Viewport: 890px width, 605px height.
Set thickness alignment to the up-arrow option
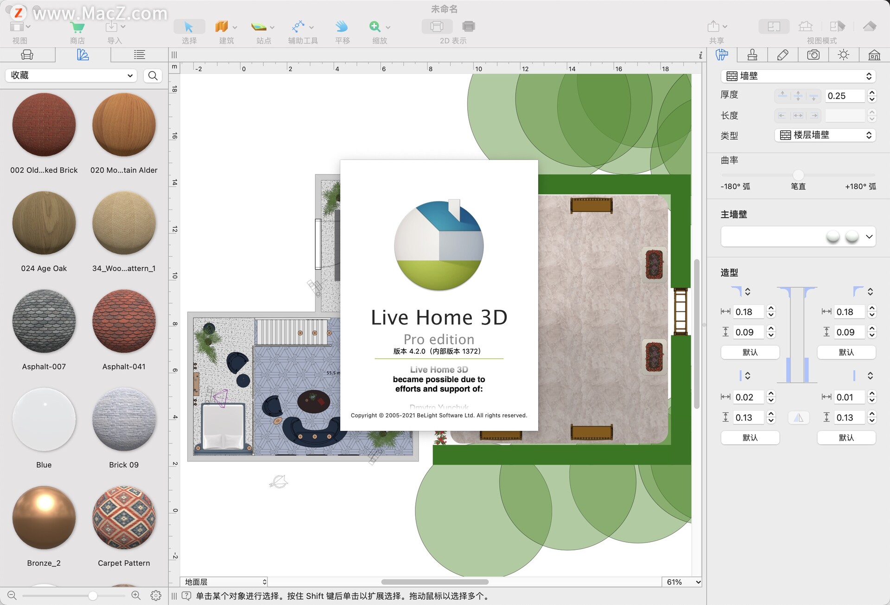(782, 95)
